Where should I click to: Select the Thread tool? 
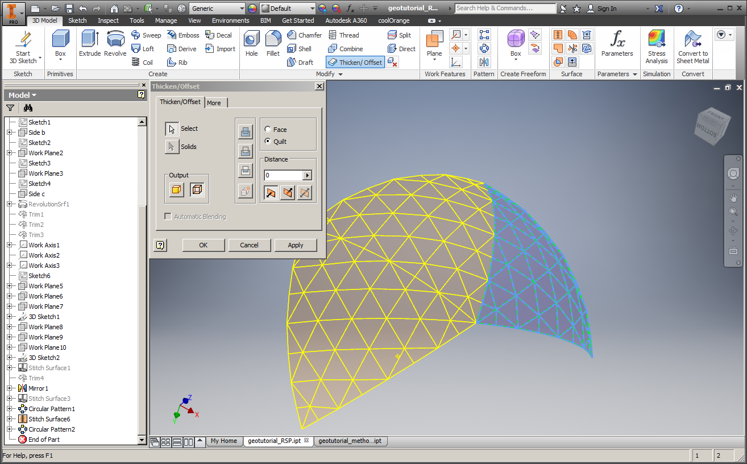click(343, 35)
